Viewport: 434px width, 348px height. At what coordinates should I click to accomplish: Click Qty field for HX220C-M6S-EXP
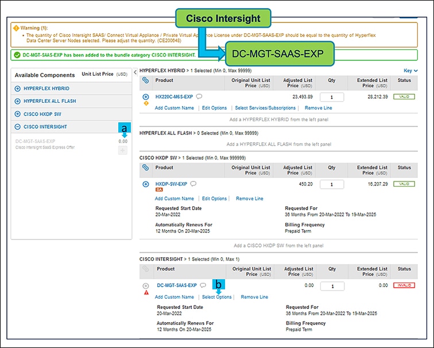(332, 97)
